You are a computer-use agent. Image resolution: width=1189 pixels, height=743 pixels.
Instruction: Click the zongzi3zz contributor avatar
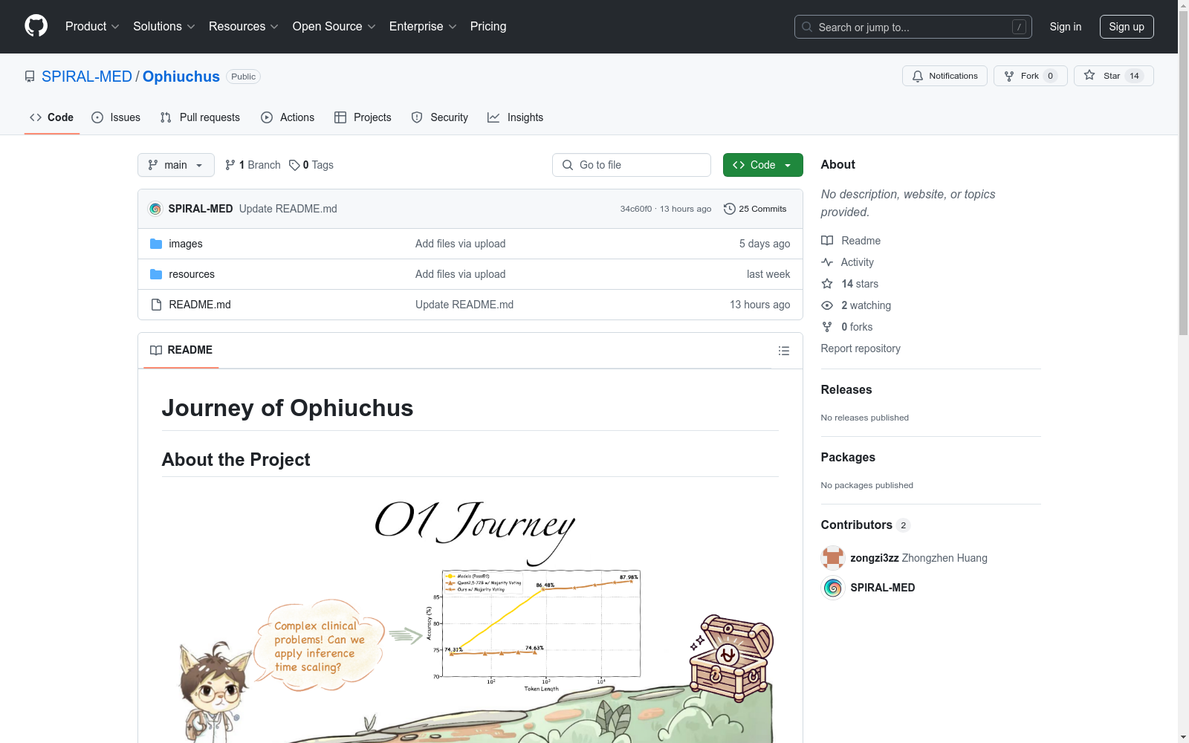pyautogui.click(x=833, y=558)
